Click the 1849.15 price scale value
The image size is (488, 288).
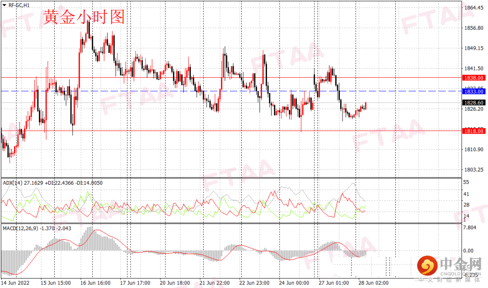[x=474, y=48]
